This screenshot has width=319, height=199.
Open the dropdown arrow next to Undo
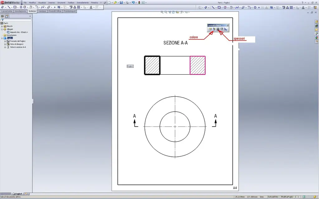point(136,3)
